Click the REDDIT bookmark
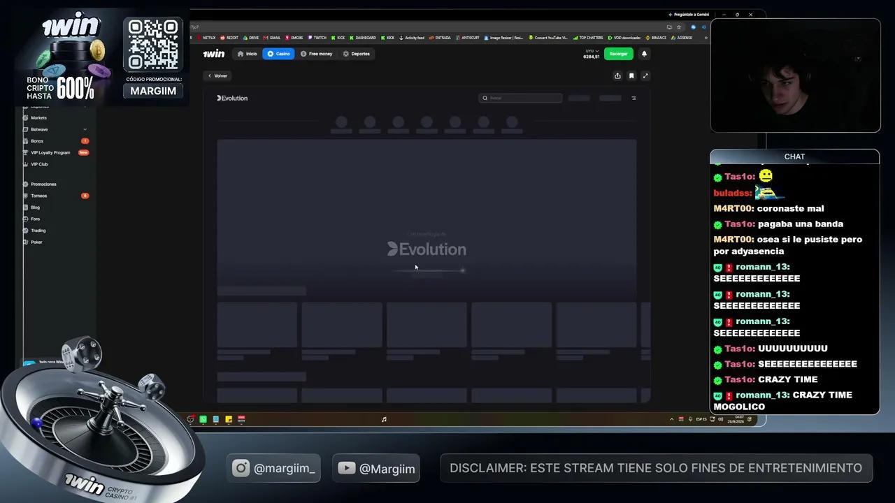895x503 pixels. pyautogui.click(x=229, y=38)
